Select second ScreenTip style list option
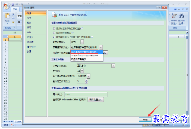Image resolution: width=191 pixels, height=129 pixels. pyautogui.click(x=87, y=56)
